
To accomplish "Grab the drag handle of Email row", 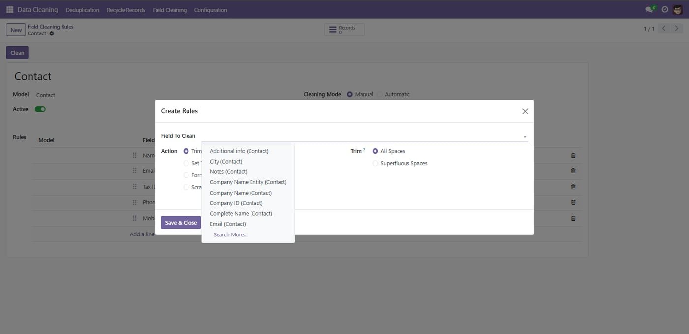I will pos(134,171).
